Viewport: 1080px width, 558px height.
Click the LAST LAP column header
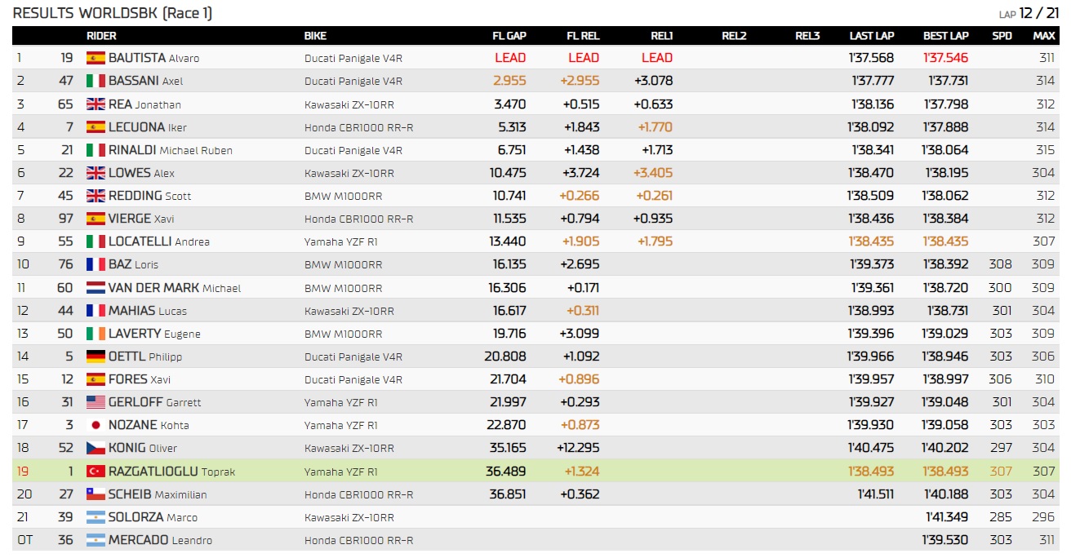pyautogui.click(x=872, y=36)
